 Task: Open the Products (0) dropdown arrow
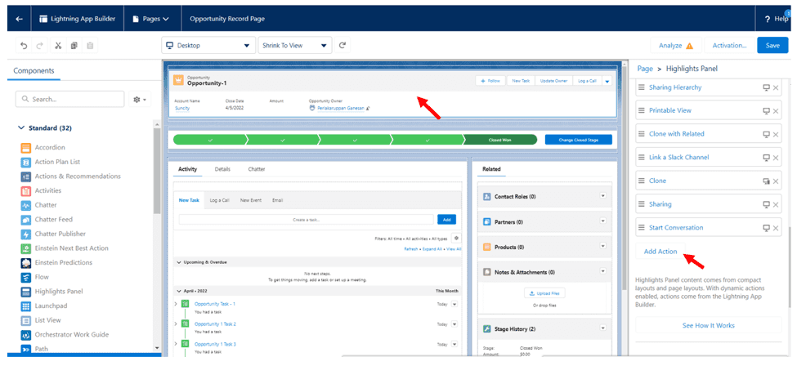(x=602, y=246)
